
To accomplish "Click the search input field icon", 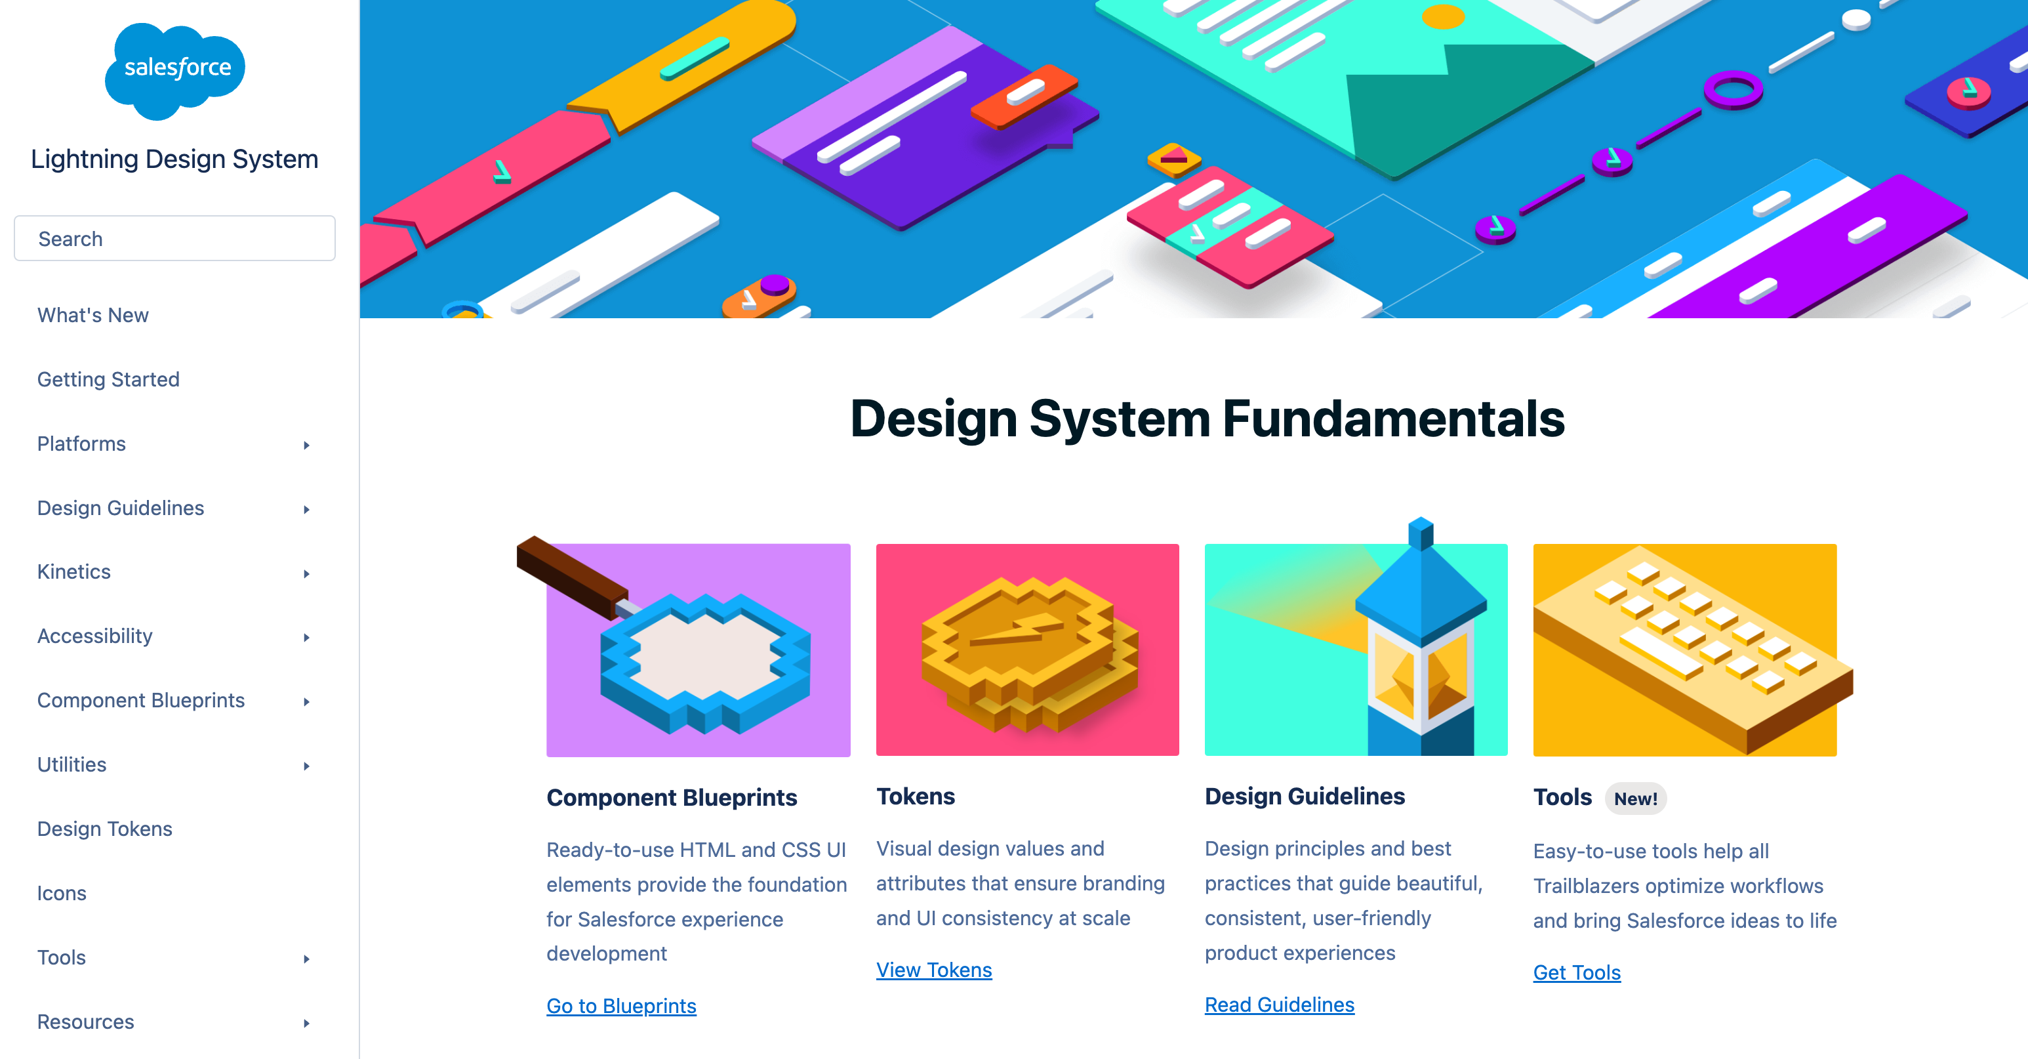I will pyautogui.click(x=174, y=239).
